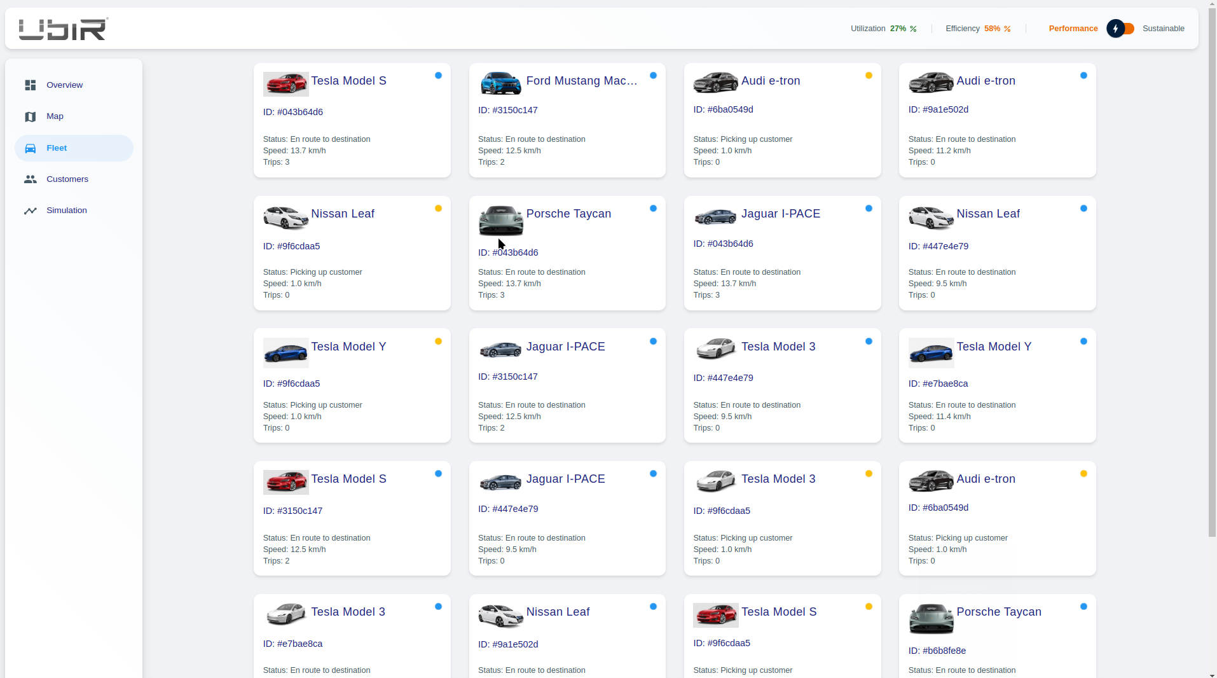This screenshot has width=1217, height=678.
Task: Open the Ford Mustang Mach card title
Action: click(x=582, y=81)
